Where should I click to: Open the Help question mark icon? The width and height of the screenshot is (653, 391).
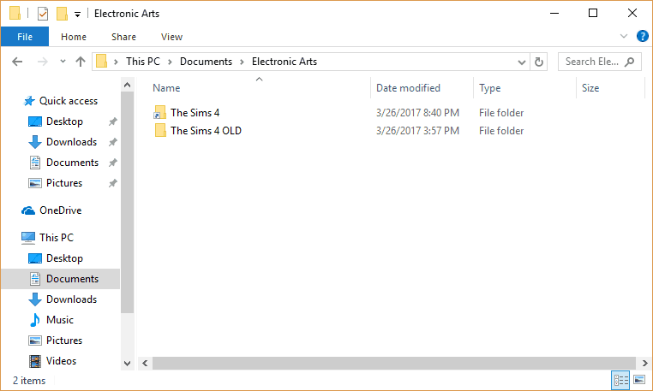(x=642, y=36)
